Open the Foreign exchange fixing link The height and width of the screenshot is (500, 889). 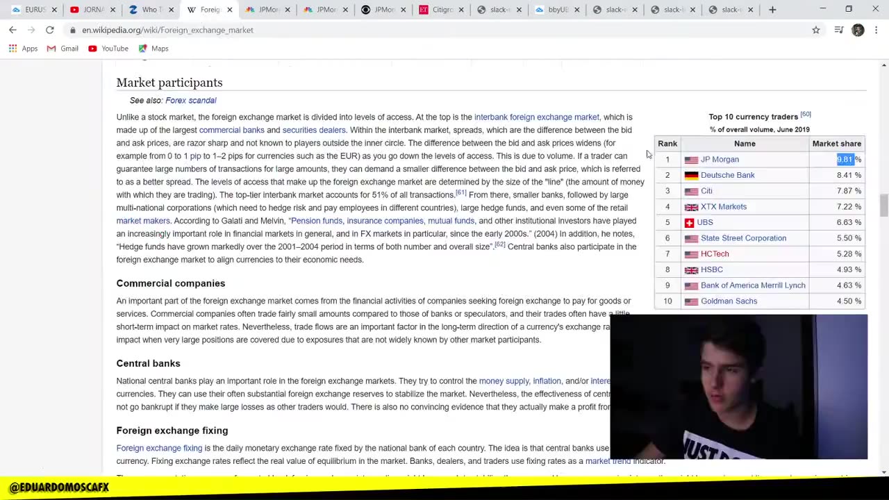(159, 449)
